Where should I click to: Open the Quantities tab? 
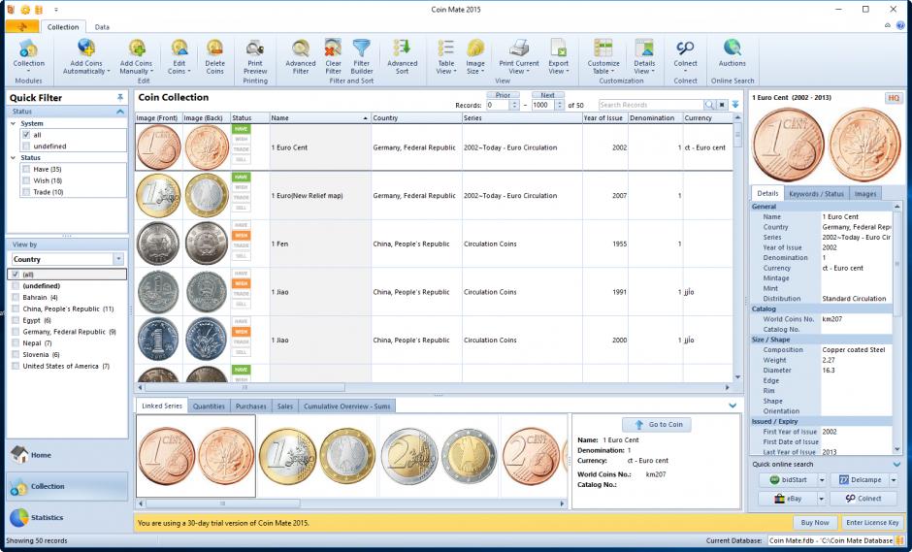click(x=209, y=406)
